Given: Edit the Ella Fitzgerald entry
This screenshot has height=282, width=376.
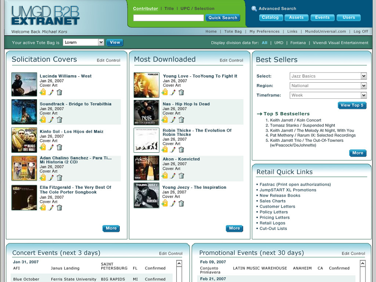Looking at the screenshot, I should [51, 208].
